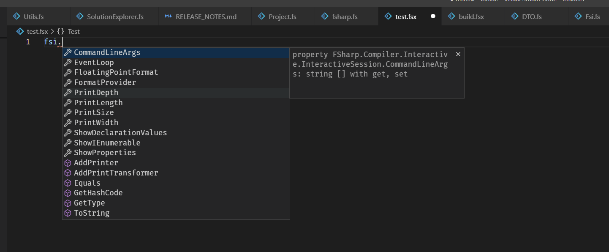Click the F# icon on fsharp.fs tab
This screenshot has width=609, height=252.
[x=325, y=16]
